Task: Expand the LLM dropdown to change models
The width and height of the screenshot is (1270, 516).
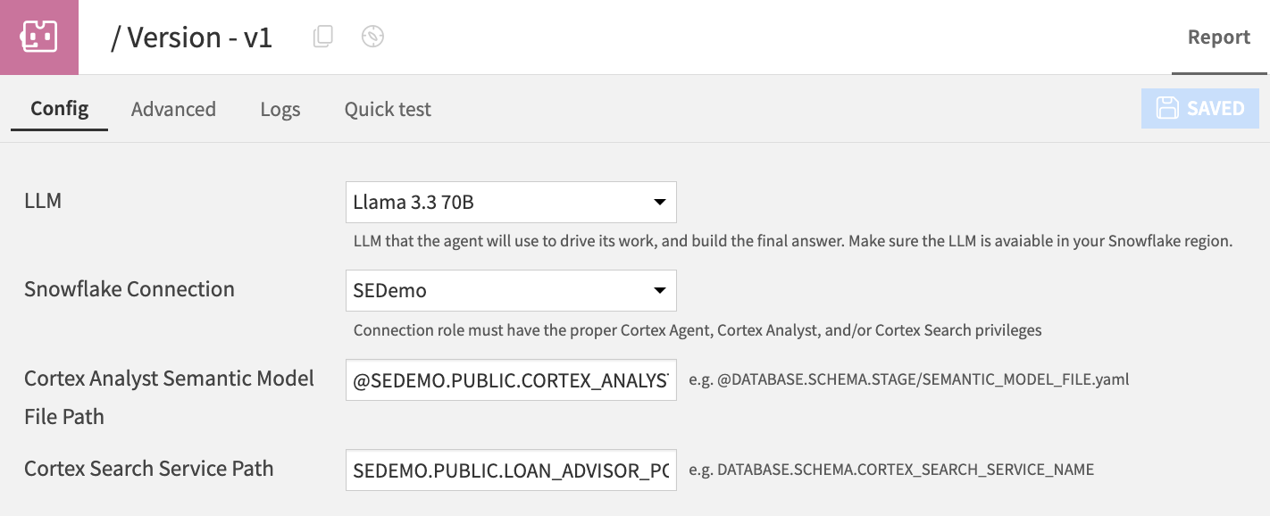Action: pos(660,202)
